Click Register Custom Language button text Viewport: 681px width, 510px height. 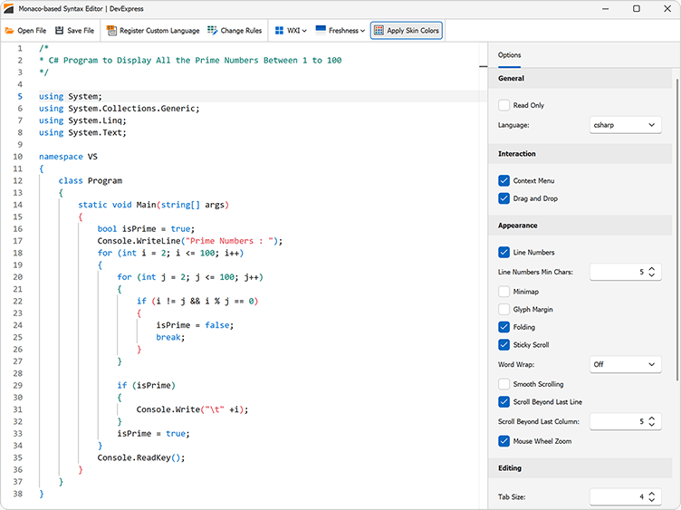point(159,31)
